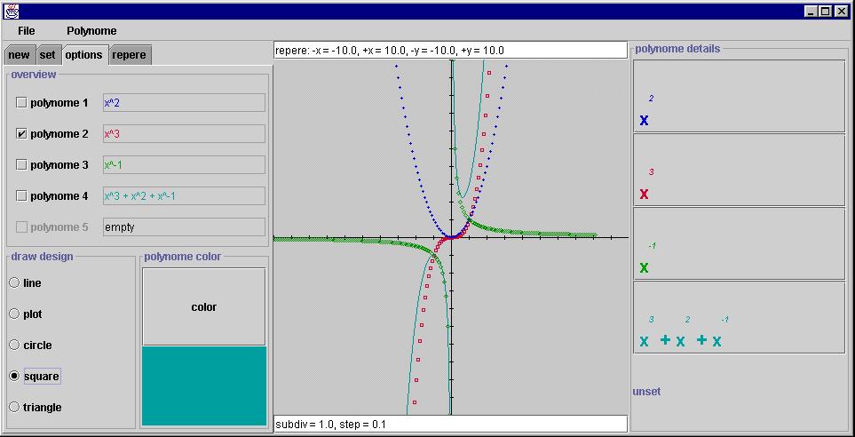
Task: Choose the plot draw design option
Action: pos(14,314)
